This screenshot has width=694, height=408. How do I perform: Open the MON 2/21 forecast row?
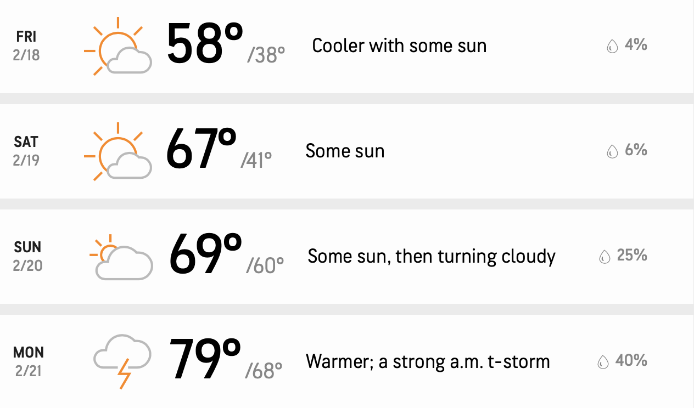[x=347, y=361]
